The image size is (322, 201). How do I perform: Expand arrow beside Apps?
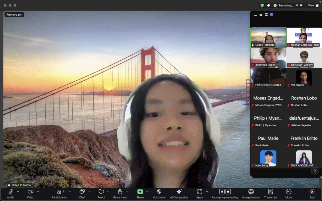pos(207,192)
